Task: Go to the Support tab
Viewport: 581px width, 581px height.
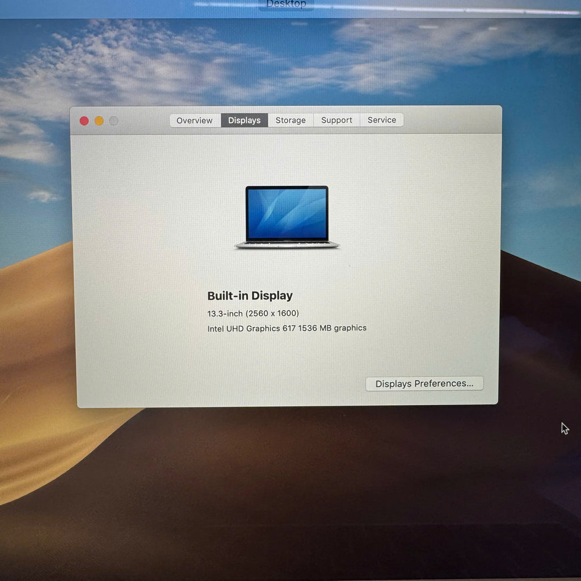Action: (336, 120)
